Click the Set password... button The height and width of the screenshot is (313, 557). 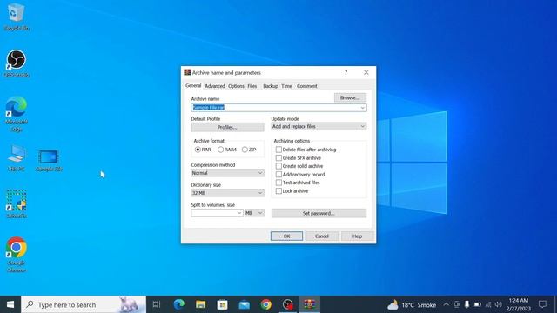click(x=319, y=213)
